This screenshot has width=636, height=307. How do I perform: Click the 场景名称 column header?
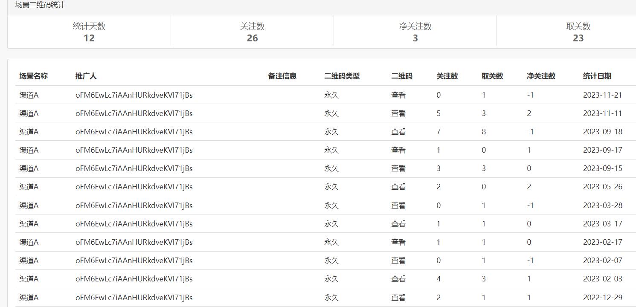click(33, 76)
